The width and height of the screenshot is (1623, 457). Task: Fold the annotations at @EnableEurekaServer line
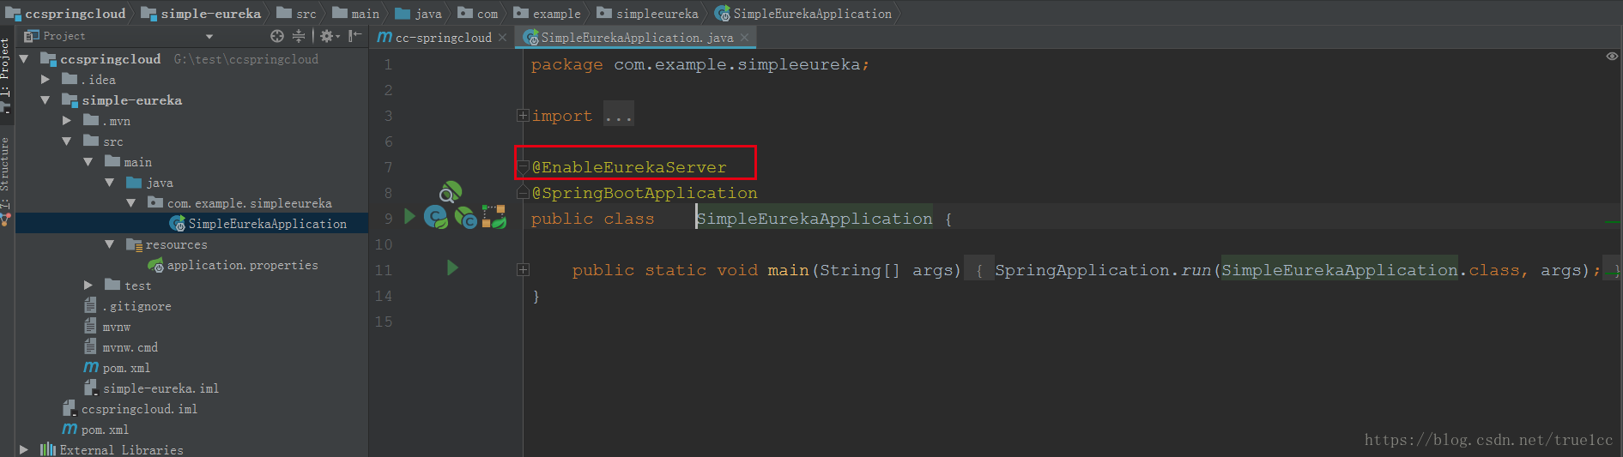[523, 167]
